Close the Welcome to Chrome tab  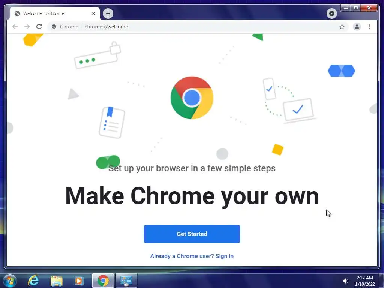pyautogui.click(x=93, y=13)
